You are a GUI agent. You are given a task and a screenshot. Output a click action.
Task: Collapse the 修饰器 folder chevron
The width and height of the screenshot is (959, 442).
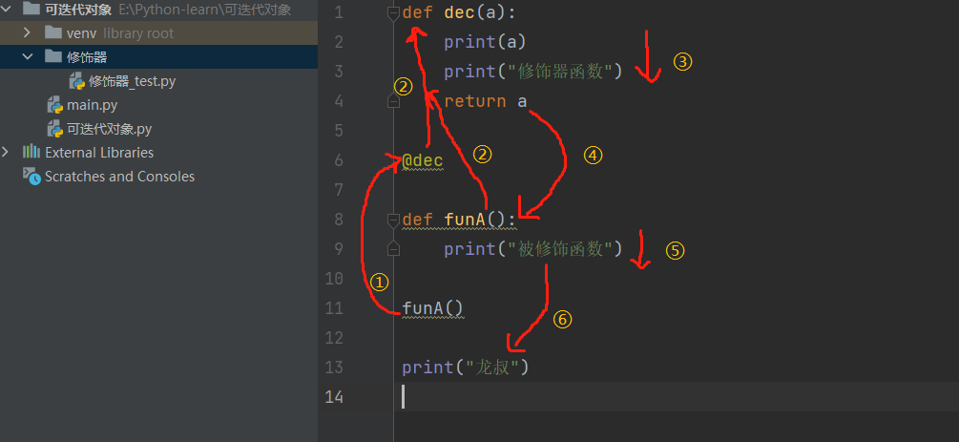31,57
